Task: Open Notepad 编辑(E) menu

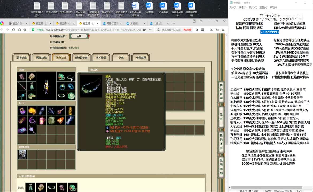Action: [x=243, y=7]
